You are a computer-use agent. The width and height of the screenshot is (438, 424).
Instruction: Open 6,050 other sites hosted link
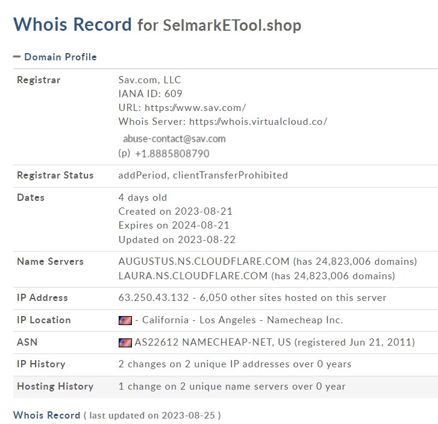pyautogui.click(x=293, y=297)
